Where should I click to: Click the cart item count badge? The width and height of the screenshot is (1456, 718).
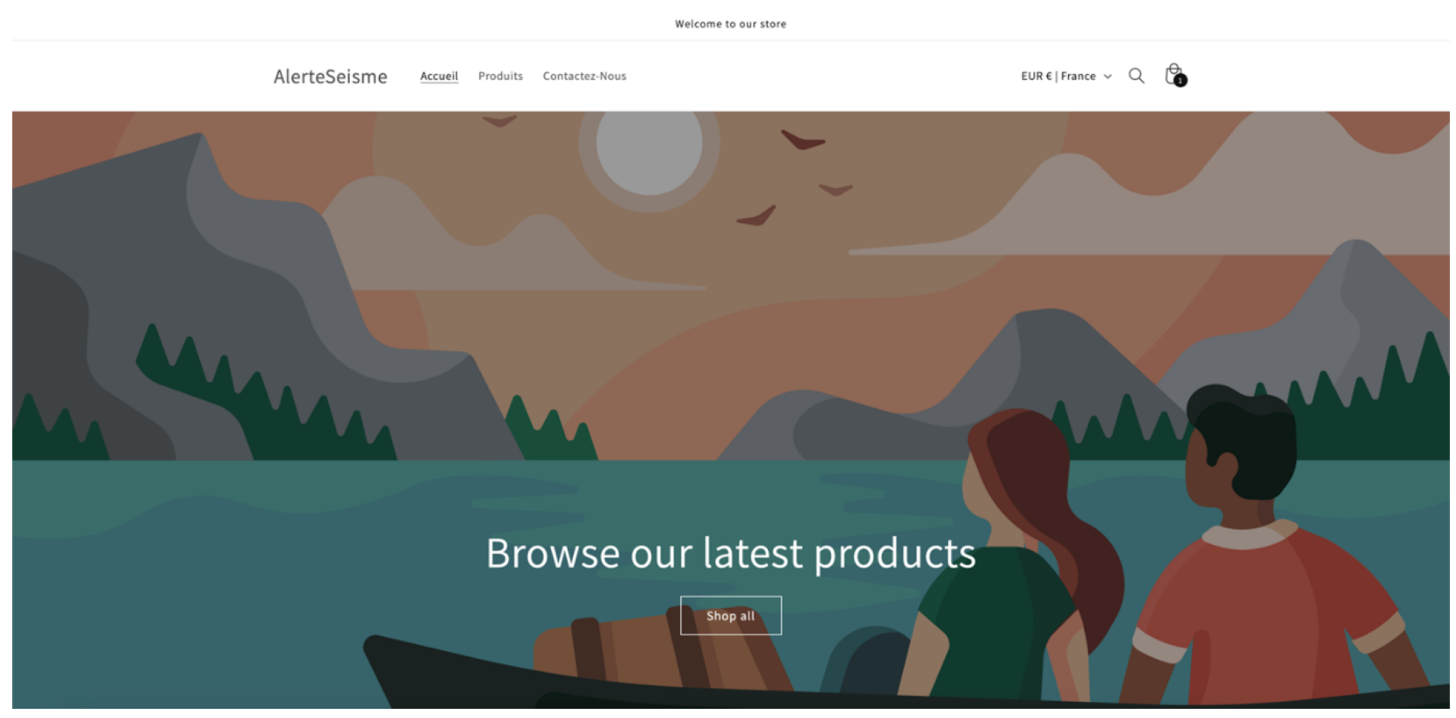click(1180, 80)
